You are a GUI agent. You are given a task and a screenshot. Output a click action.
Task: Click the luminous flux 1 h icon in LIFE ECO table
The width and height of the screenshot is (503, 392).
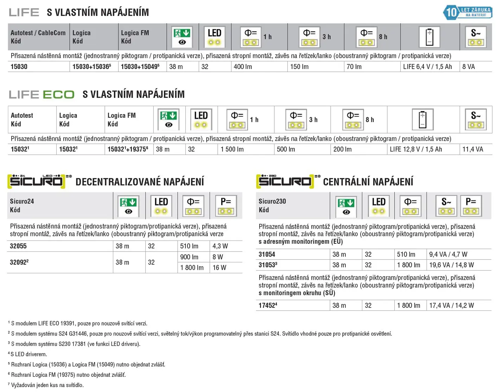click(237, 120)
